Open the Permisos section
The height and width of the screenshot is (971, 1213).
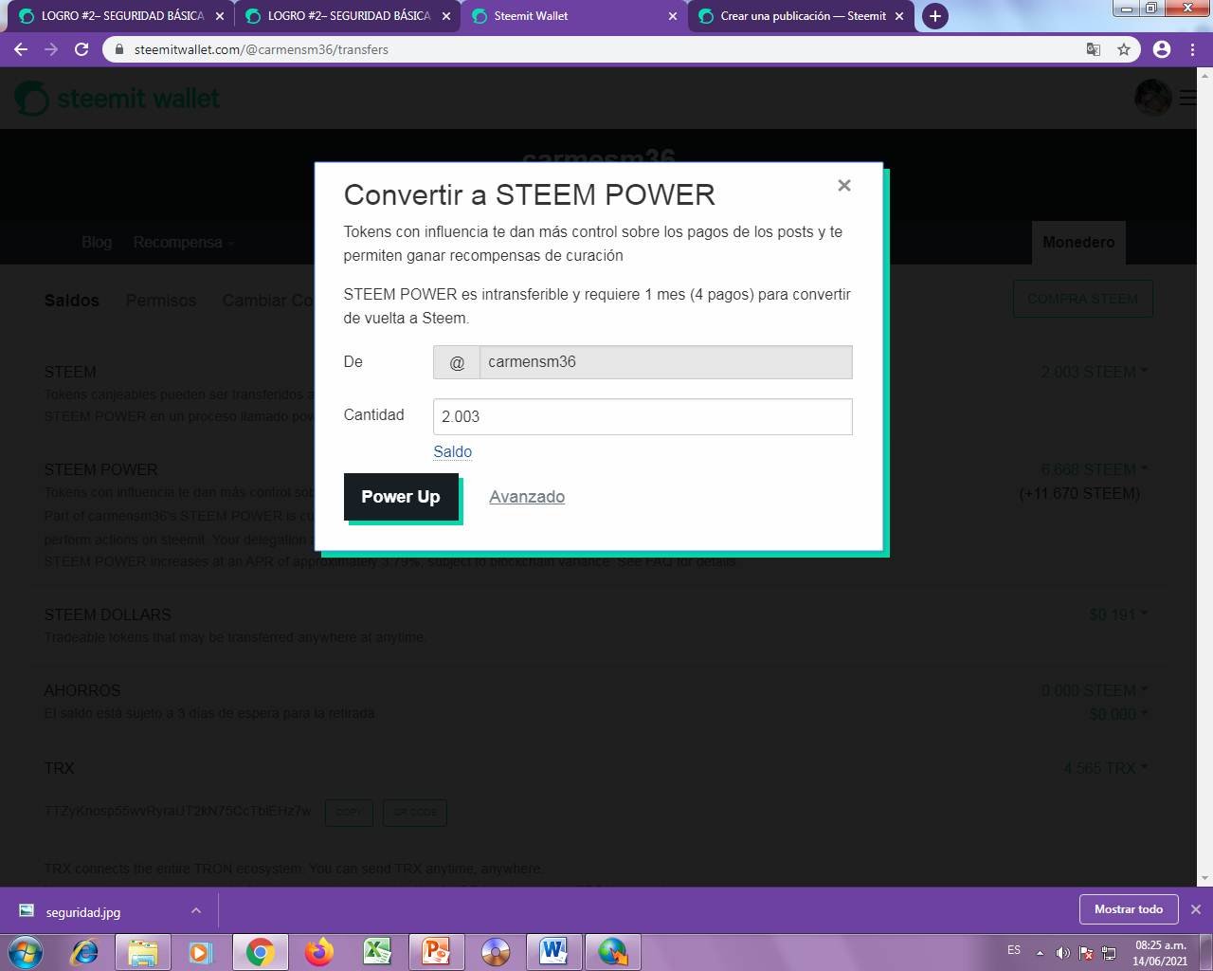[x=161, y=301]
